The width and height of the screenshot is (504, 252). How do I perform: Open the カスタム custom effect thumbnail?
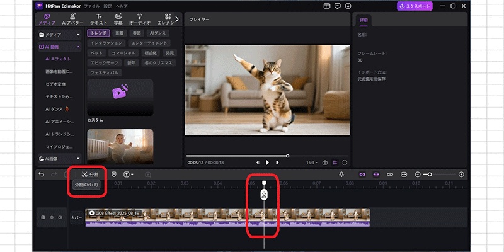[120, 98]
